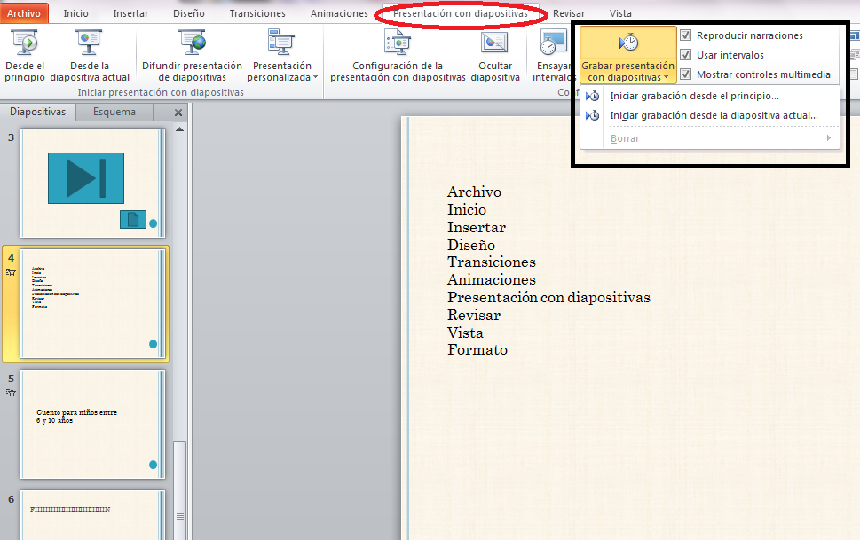The width and height of the screenshot is (860, 540).
Task: Click Grabar presentación con diapositivas stopwatch icon
Action: pyautogui.click(x=628, y=43)
